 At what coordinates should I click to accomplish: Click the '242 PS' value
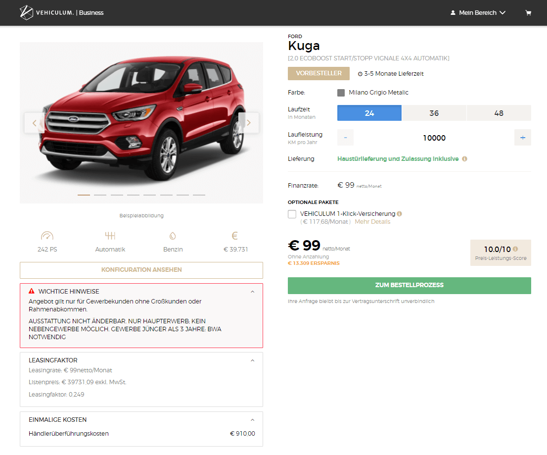47,250
